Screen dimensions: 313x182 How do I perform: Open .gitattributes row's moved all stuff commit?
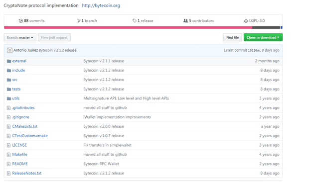[x=105, y=108]
